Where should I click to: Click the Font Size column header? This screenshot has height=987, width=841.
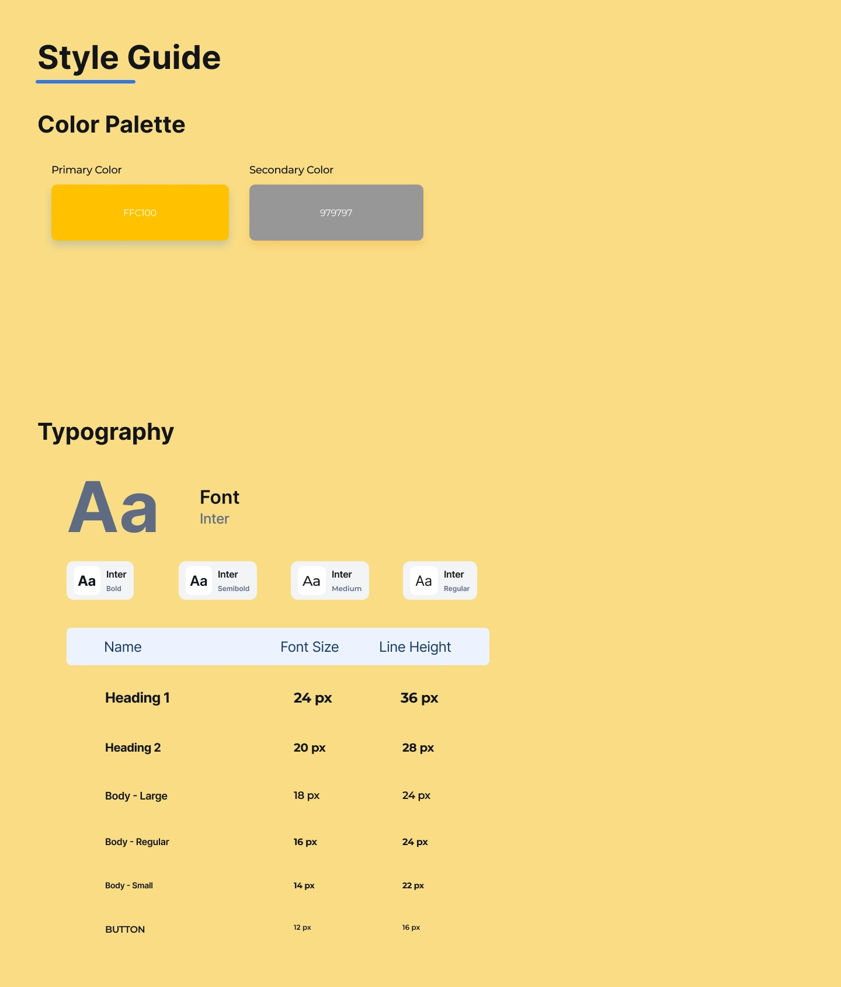coord(310,647)
